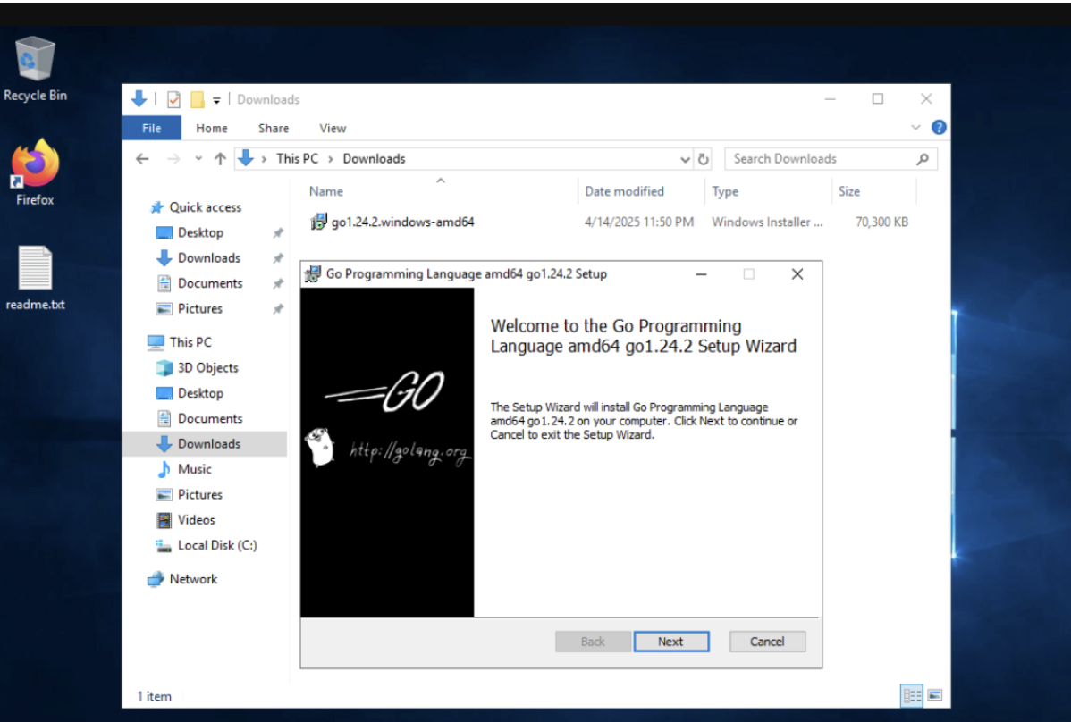Expand the ribbon with the chevron

click(x=915, y=128)
